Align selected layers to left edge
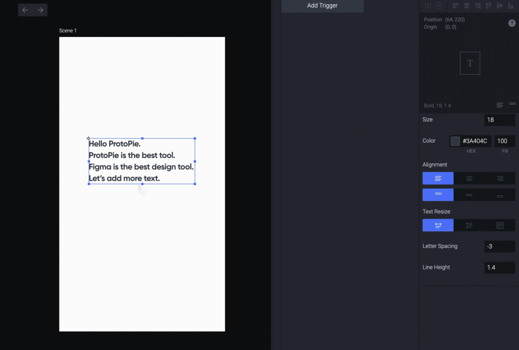This screenshot has width=519, height=350. [x=456, y=6]
